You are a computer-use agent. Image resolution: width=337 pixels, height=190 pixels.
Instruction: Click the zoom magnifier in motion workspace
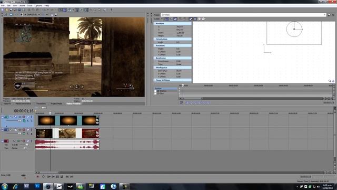(330, 81)
